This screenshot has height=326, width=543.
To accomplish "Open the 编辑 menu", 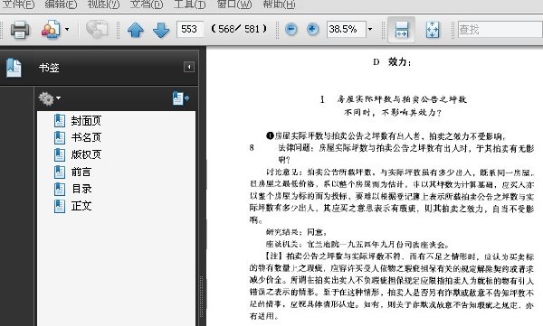I will coord(61,5).
